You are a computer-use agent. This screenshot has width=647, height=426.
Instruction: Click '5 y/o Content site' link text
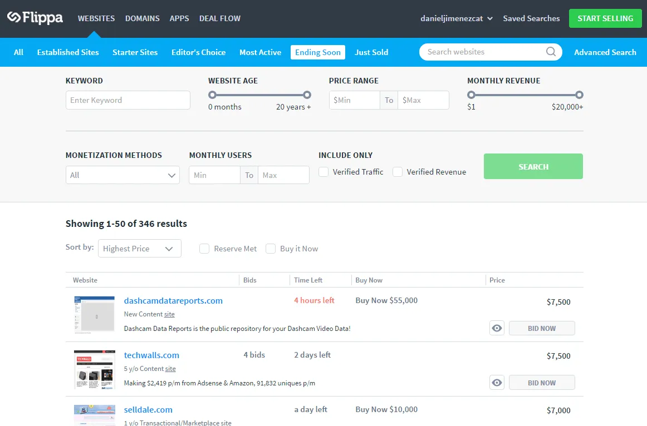pyautogui.click(x=150, y=369)
